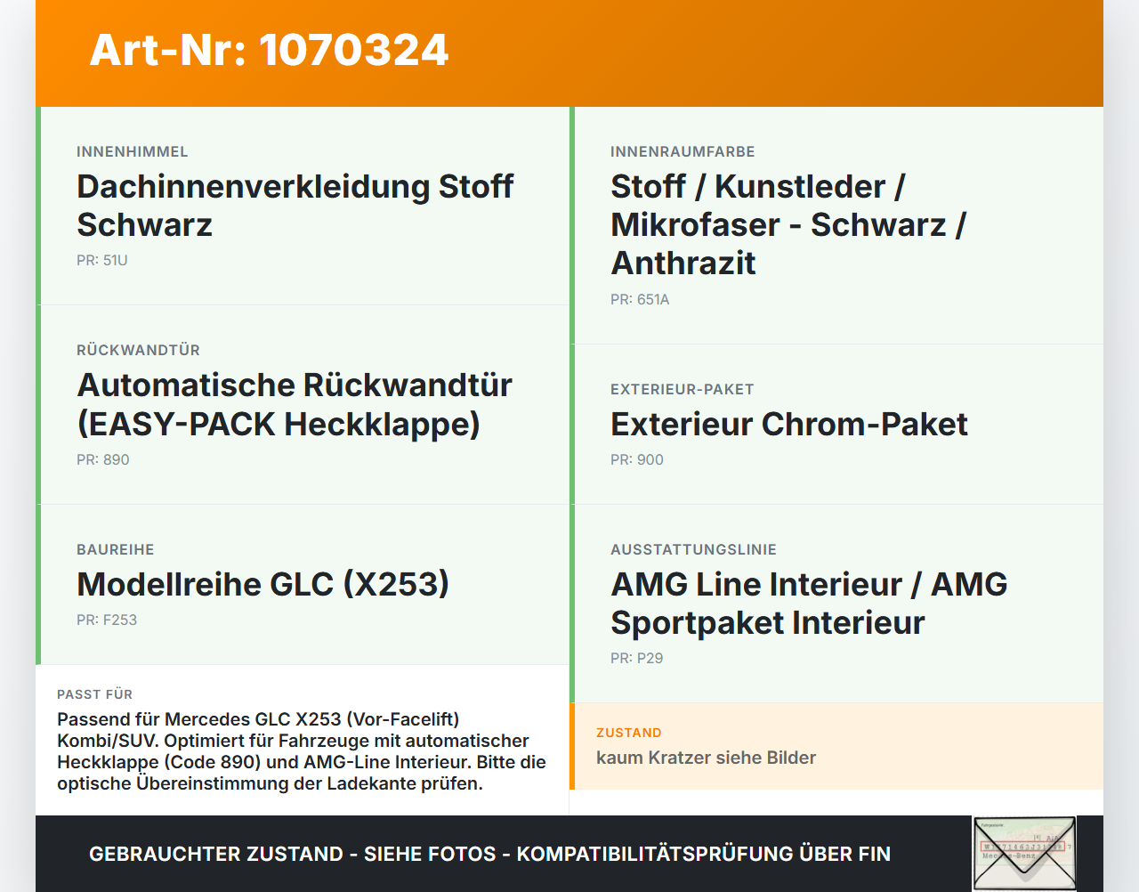1139x892 pixels.
Task: Click the RÜCKWANDTÜR label
Action: tap(138, 351)
